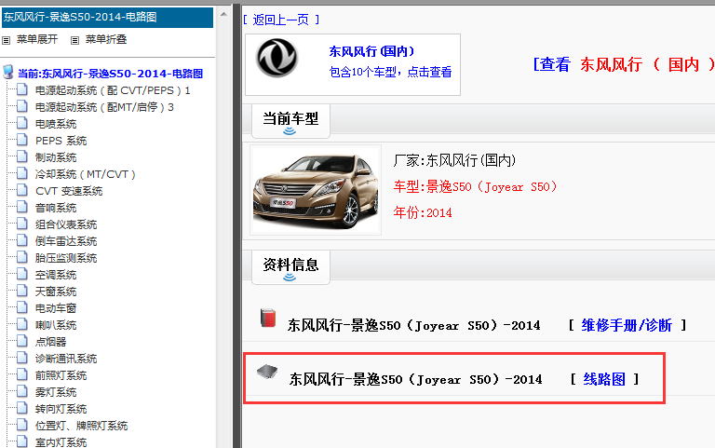Click the 景逸S50 car thumbnail
This screenshot has height=448, width=715.
click(316, 191)
